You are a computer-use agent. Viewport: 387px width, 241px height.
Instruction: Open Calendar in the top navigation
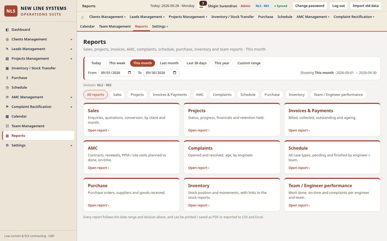point(87,26)
